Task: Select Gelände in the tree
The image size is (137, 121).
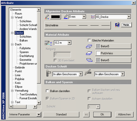Action: coord(20,68)
